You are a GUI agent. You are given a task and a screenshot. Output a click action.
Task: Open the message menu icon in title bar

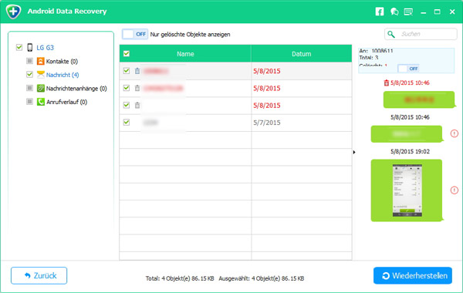pos(408,12)
